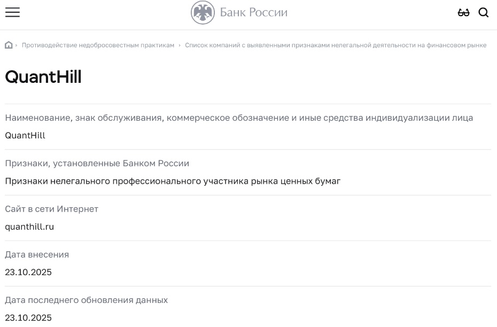Screen dimensions: 497x327
Task: Click the Bank of Russia eagle emblem
Action: pyautogui.click(x=203, y=12)
